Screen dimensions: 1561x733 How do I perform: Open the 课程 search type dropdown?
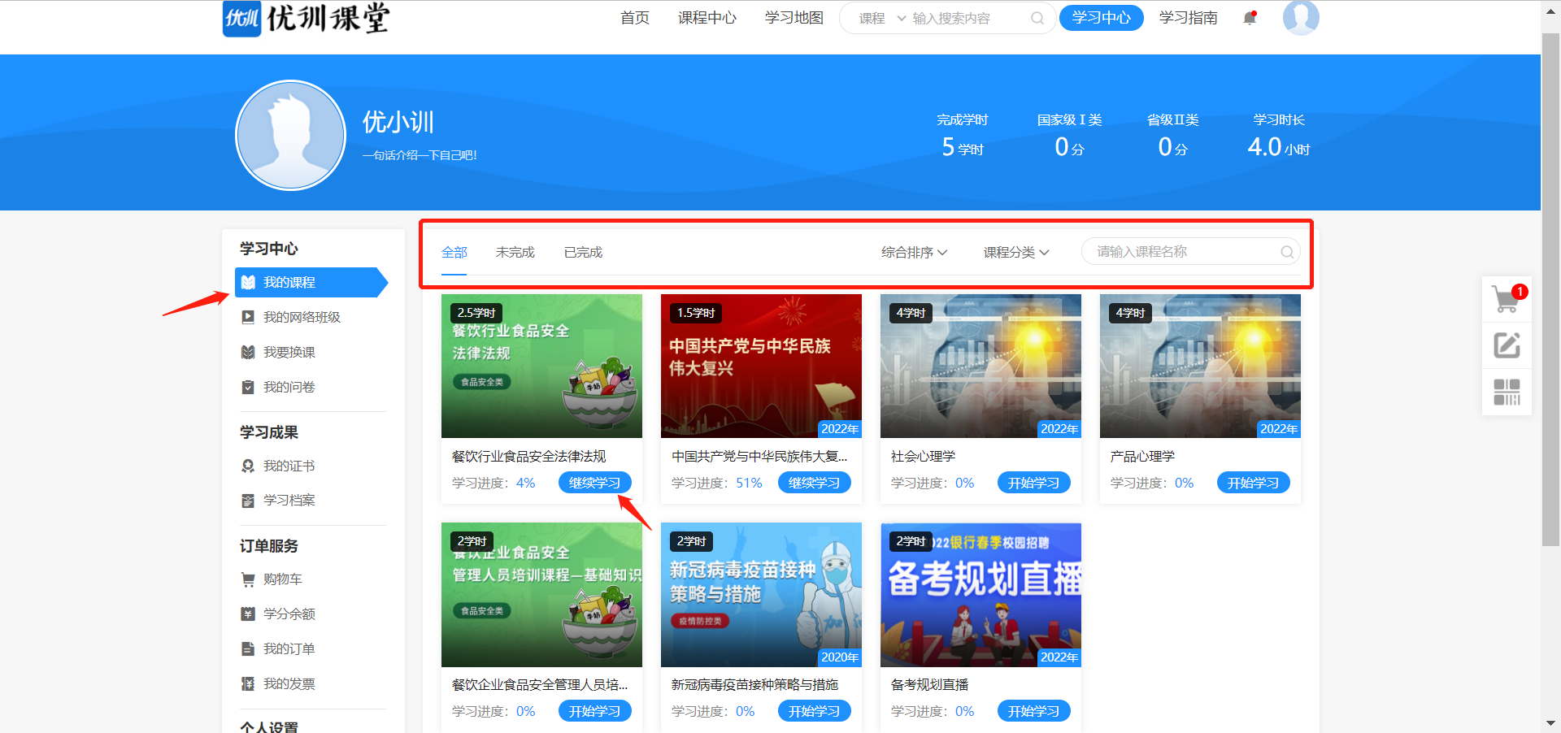pyautogui.click(x=882, y=18)
